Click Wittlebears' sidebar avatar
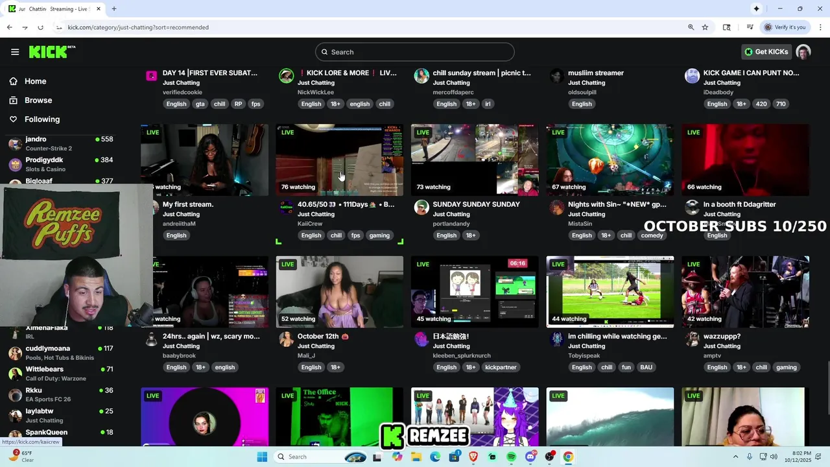 coord(15,374)
